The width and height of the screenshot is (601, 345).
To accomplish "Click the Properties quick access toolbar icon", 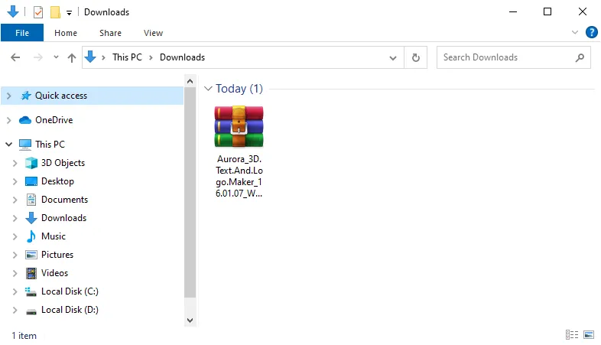I will click(38, 12).
